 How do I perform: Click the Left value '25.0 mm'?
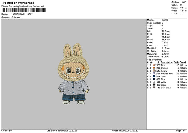(x=166, y=31)
